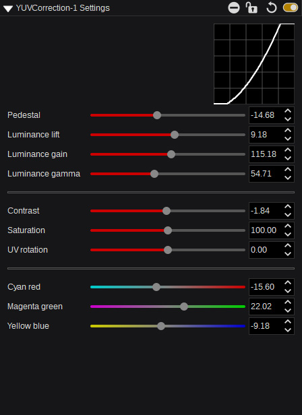Screen dimensions: 302x415
Task: Click the unlock padlock icon
Action: (251, 7)
